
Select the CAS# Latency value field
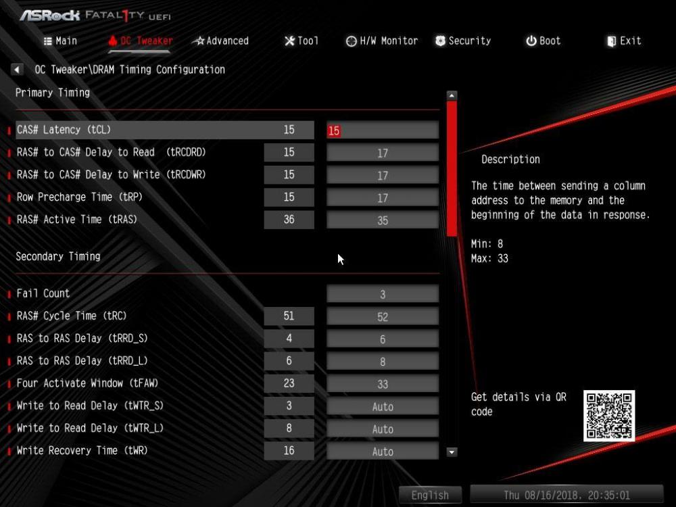point(382,130)
